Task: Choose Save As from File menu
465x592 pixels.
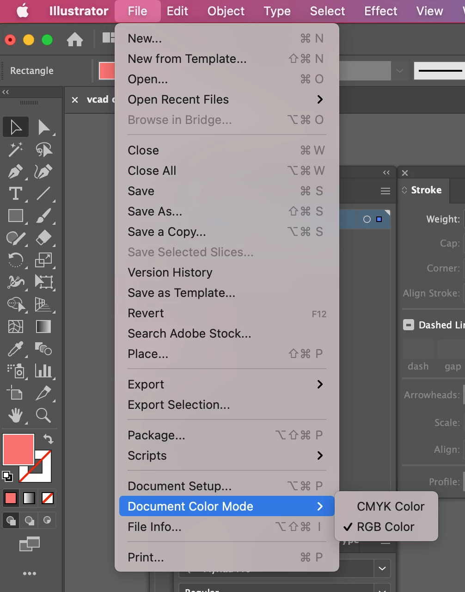Action: coord(227,211)
